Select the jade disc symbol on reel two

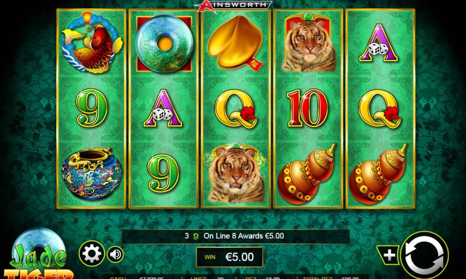click(x=164, y=44)
